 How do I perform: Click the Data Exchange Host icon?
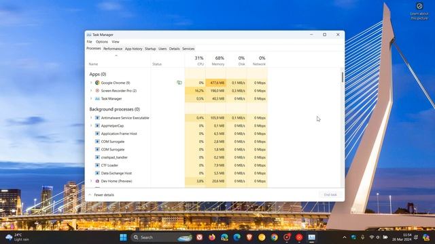(x=97, y=174)
